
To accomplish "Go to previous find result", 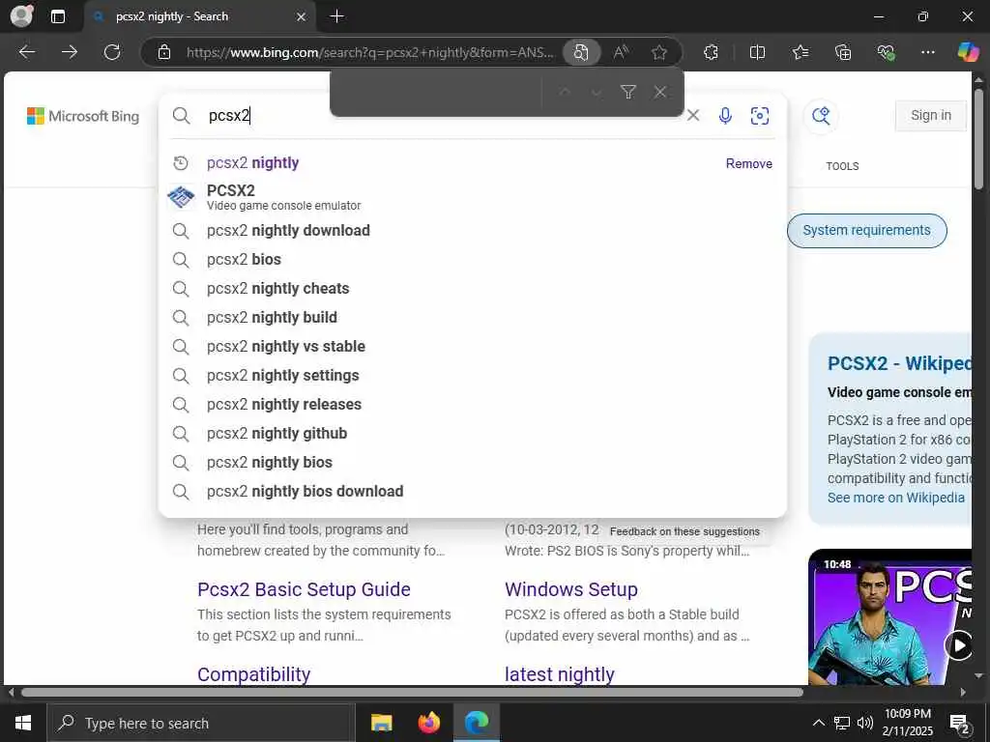I will coord(565,93).
